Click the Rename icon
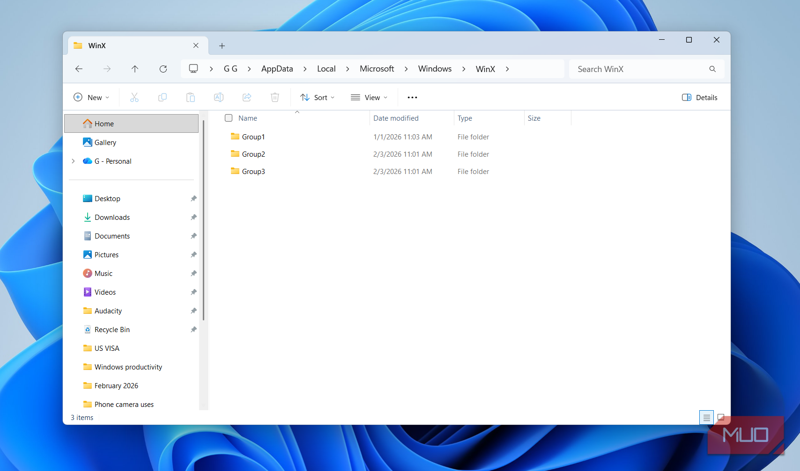Image resolution: width=800 pixels, height=471 pixels. pyautogui.click(x=219, y=97)
